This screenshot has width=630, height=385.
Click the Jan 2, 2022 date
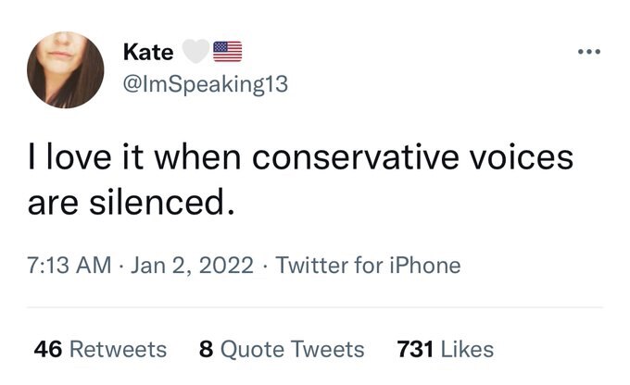pyautogui.click(x=193, y=266)
